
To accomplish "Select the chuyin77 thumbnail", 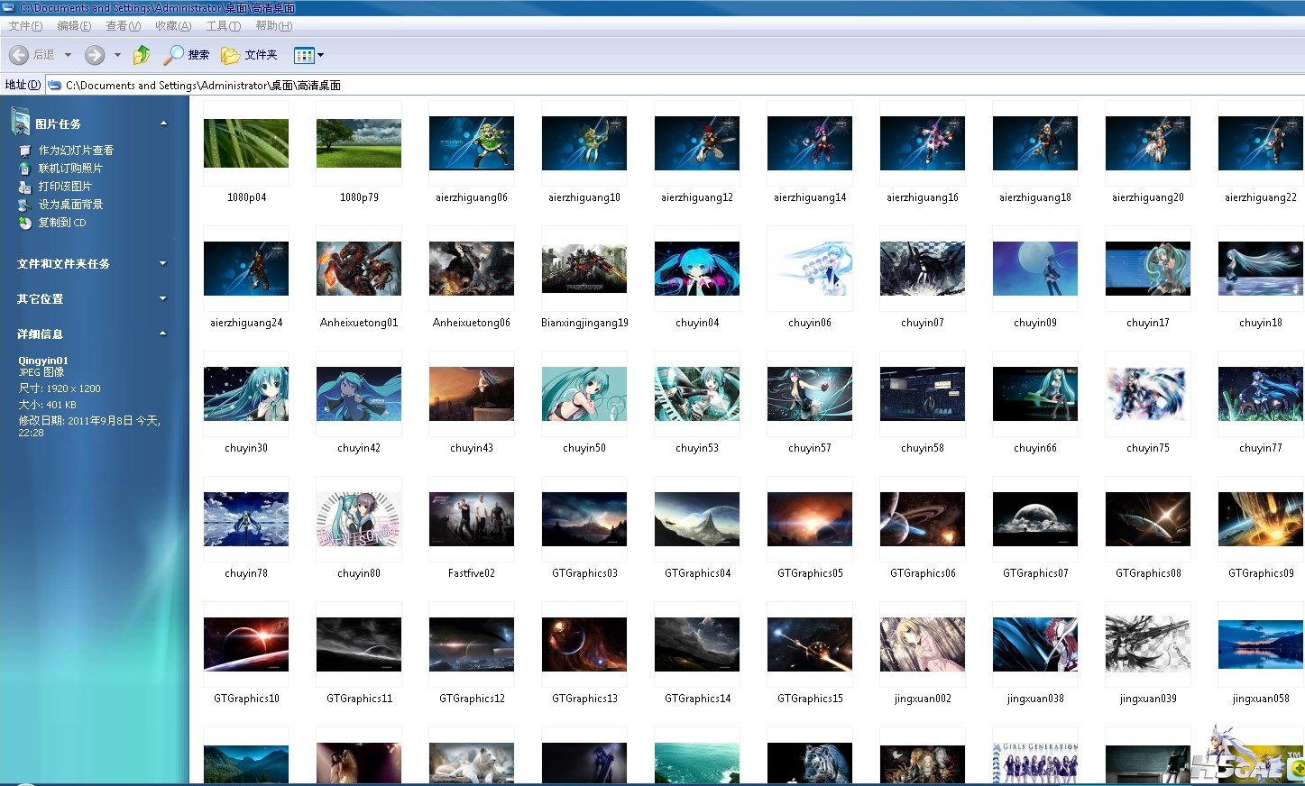I will (x=1261, y=394).
